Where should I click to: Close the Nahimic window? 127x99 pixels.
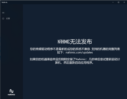coord(124,2)
